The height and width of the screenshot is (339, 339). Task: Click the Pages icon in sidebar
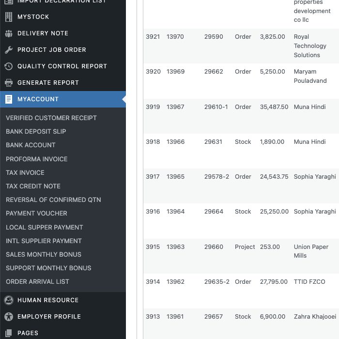(9, 333)
